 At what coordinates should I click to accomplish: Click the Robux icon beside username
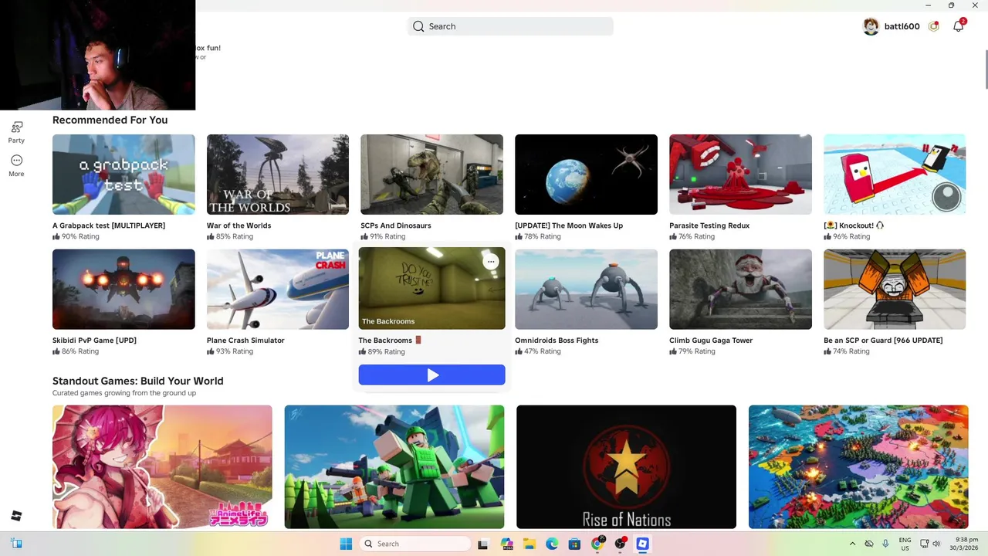934,26
